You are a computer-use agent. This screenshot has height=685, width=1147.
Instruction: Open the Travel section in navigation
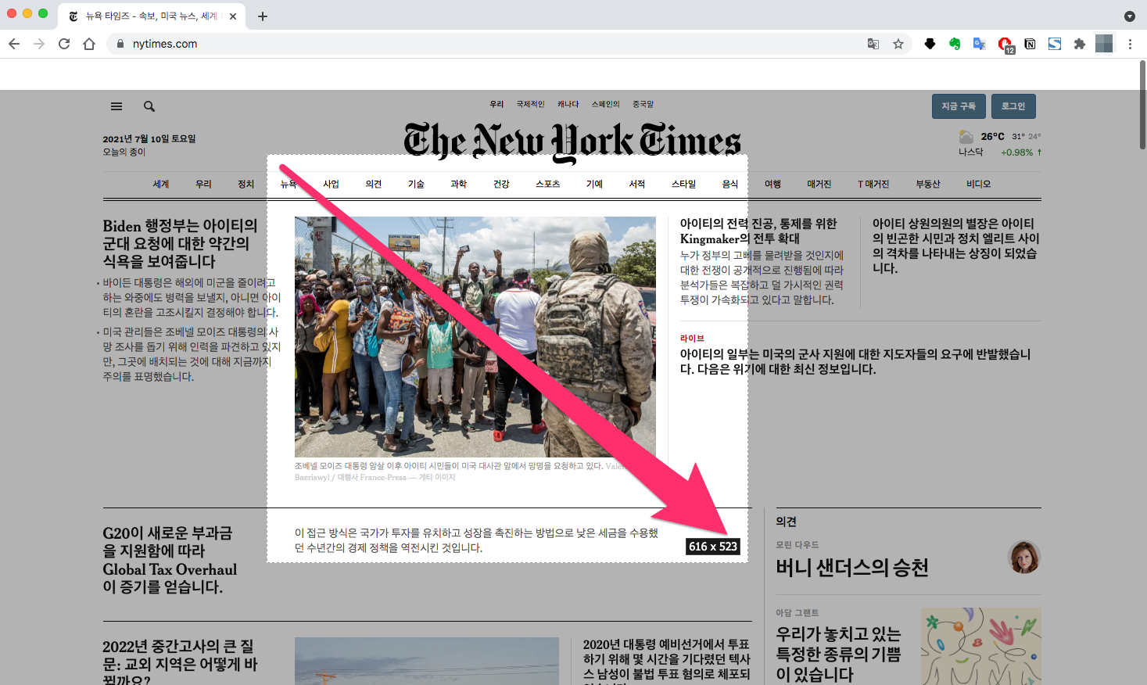click(x=772, y=184)
